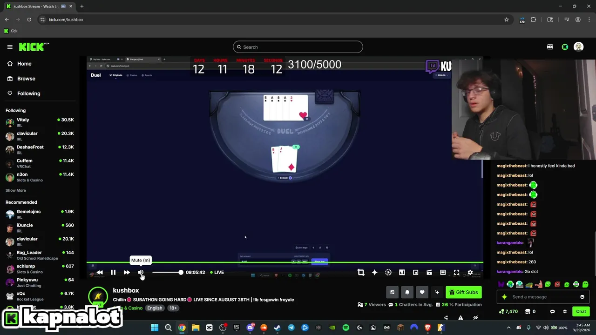Bookmark this page with star icon
The height and width of the screenshot is (335, 596).
click(507, 20)
